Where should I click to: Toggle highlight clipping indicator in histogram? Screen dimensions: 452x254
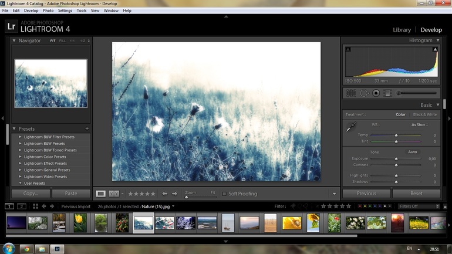pos(436,50)
